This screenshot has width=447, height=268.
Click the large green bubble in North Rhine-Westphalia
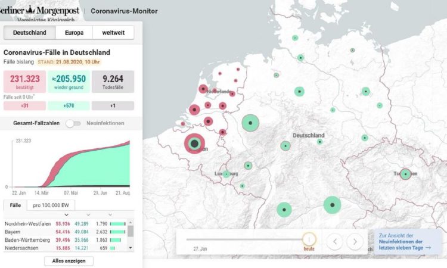point(251,123)
